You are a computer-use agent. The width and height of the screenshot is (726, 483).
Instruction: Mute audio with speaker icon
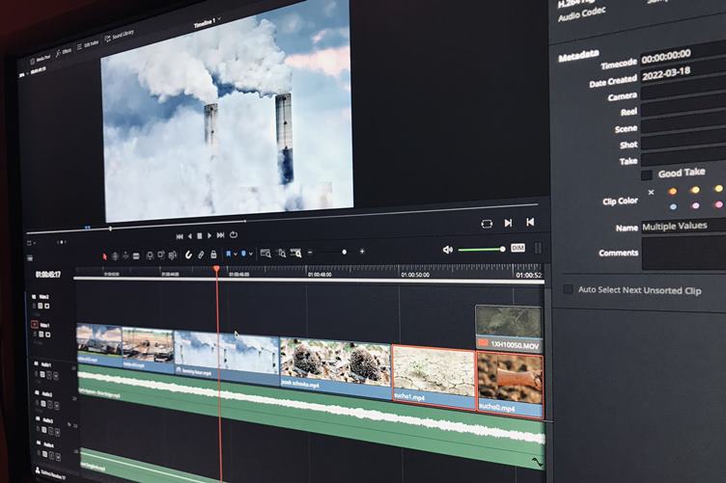pos(447,250)
